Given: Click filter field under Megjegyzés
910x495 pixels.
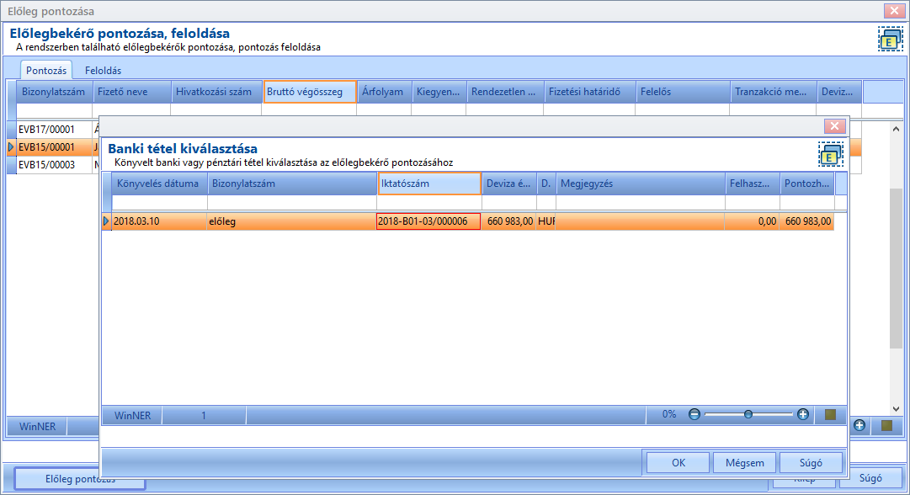Looking at the screenshot, I should coord(640,203).
